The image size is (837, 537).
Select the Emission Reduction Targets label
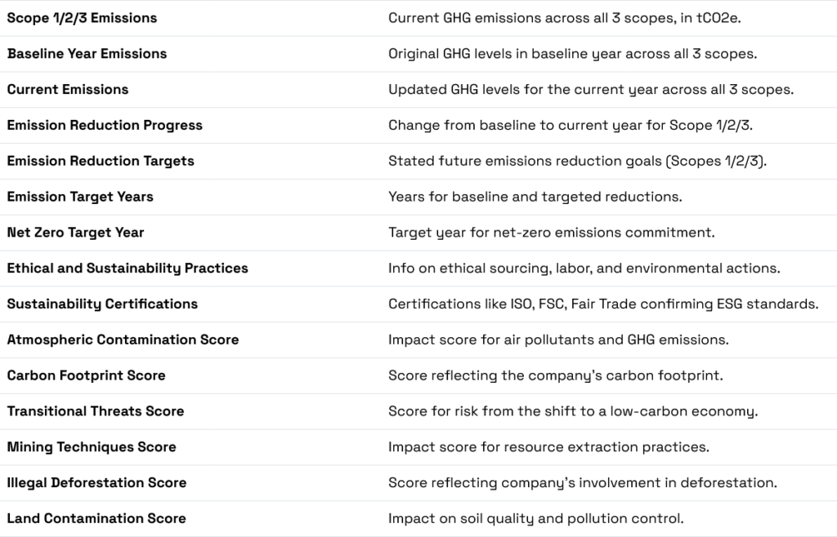pyautogui.click(x=101, y=161)
